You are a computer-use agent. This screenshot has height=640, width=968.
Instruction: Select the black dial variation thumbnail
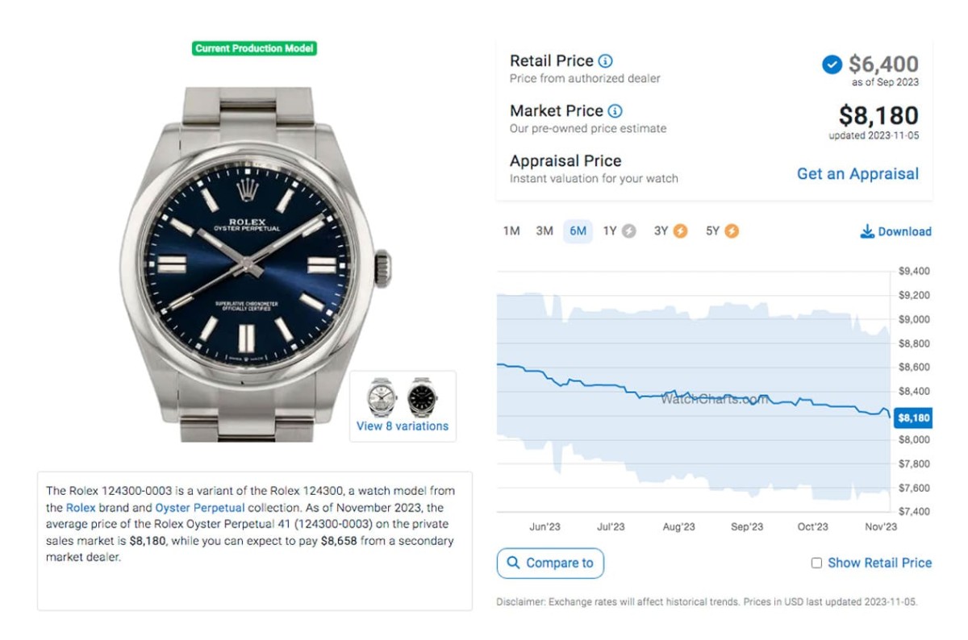(x=421, y=397)
